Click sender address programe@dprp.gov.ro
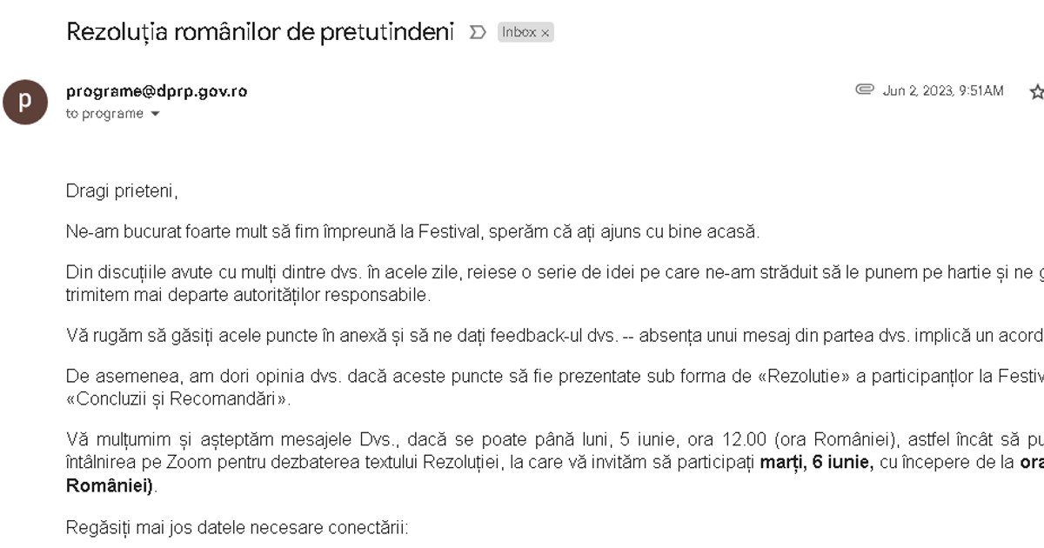 pos(157,91)
